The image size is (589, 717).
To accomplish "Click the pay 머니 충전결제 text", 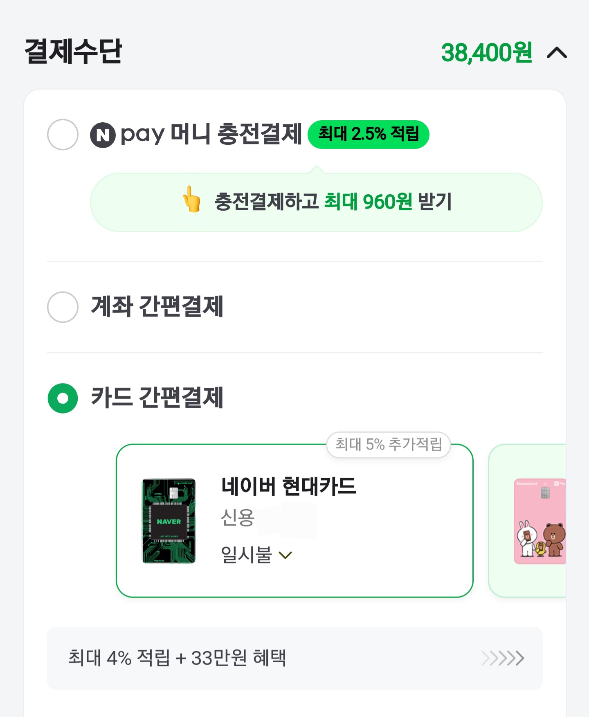I will coord(211,135).
